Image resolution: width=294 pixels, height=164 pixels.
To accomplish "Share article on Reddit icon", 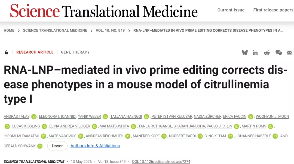I will (x=267, y=52).
